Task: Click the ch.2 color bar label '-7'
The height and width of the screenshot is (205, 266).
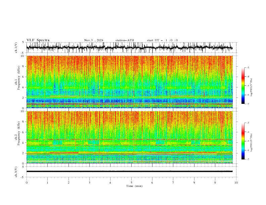Action: click(248, 159)
